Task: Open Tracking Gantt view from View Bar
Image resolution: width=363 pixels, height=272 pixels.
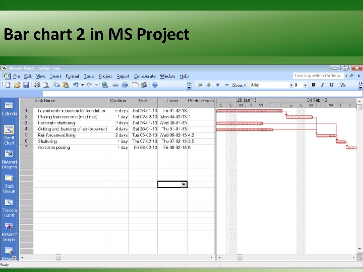Action: (x=9, y=208)
